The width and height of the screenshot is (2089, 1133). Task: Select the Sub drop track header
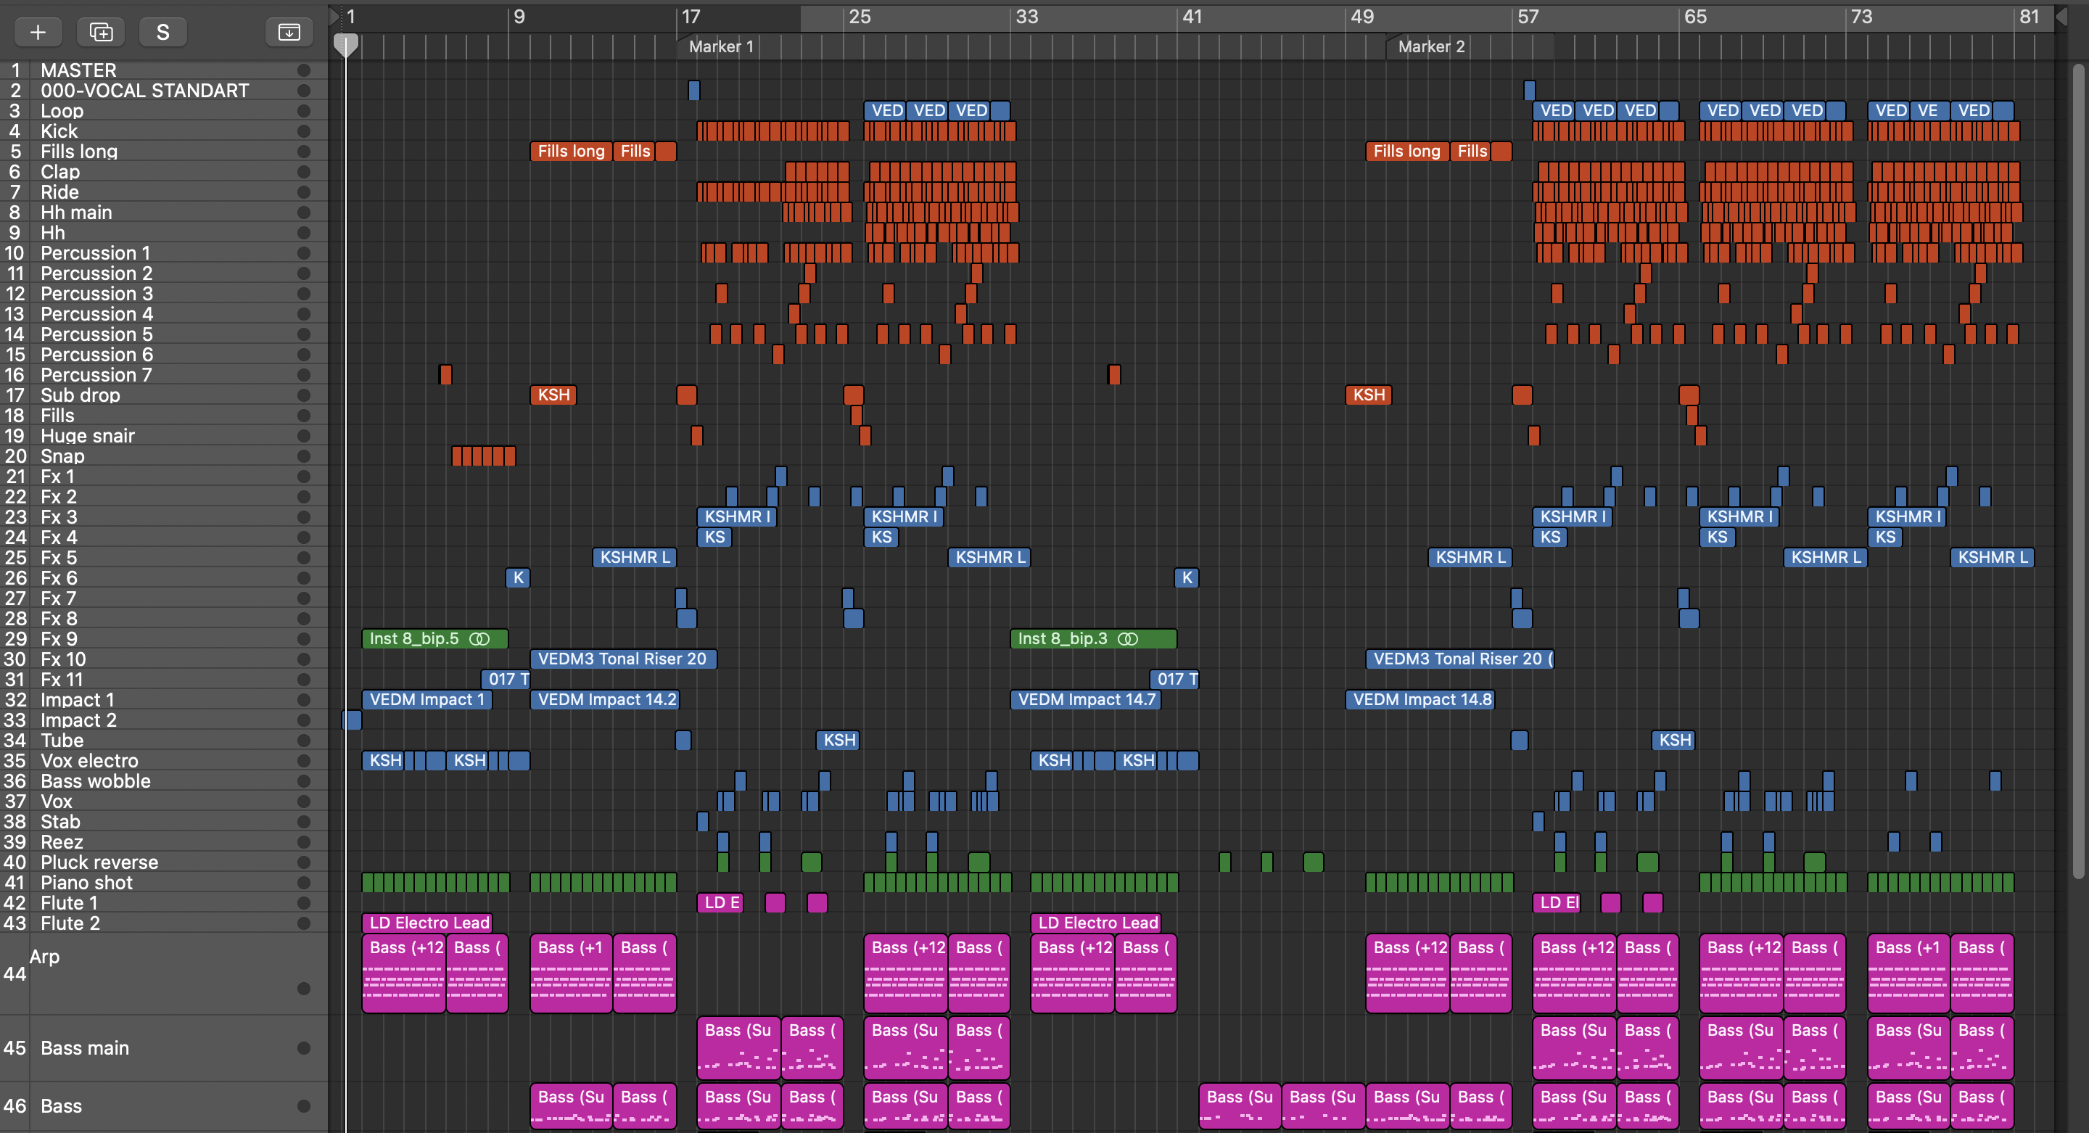pyautogui.click(x=81, y=395)
